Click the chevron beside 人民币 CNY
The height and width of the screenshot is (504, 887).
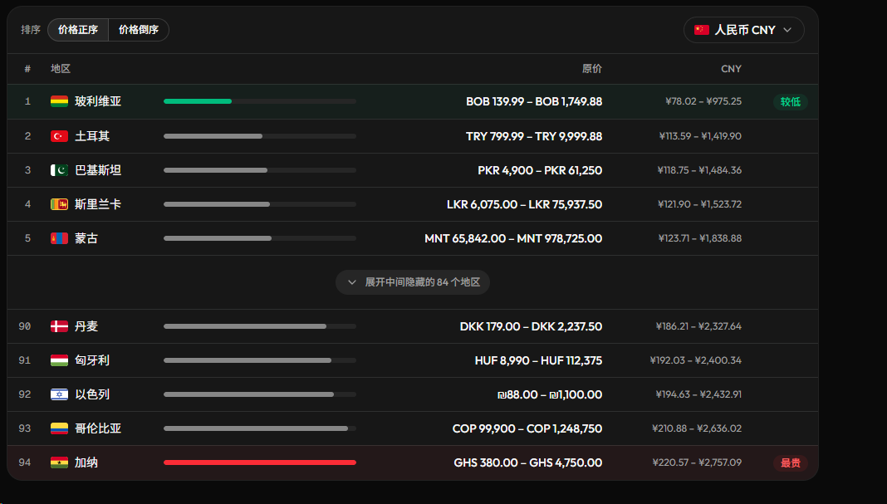point(787,30)
